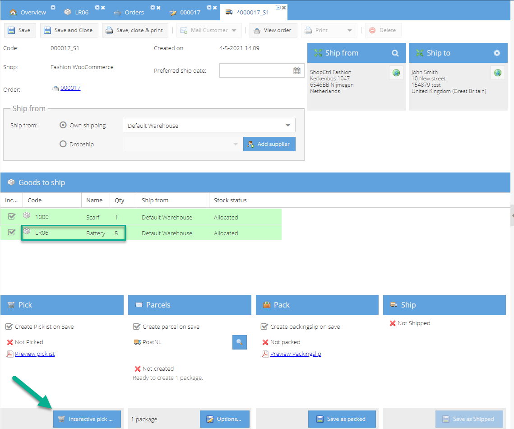Open calendar picker for Preferred ship date
Image resolution: width=514 pixels, height=429 pixels.
296,70
